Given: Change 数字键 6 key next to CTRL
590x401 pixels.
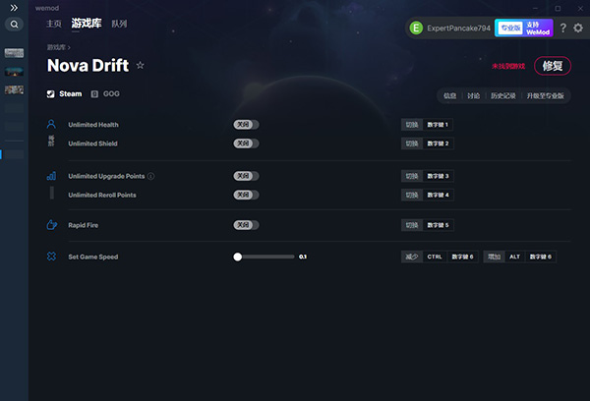Looking at the screenshot, I should click(x=462, y=257).
